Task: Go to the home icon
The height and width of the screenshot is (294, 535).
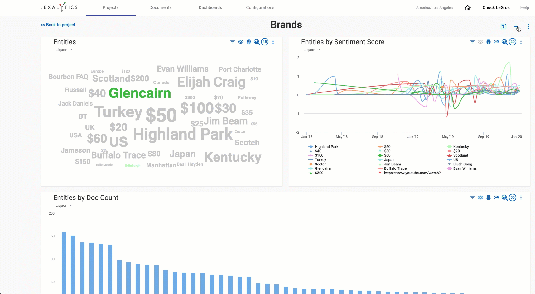Action: pos(468,8)
